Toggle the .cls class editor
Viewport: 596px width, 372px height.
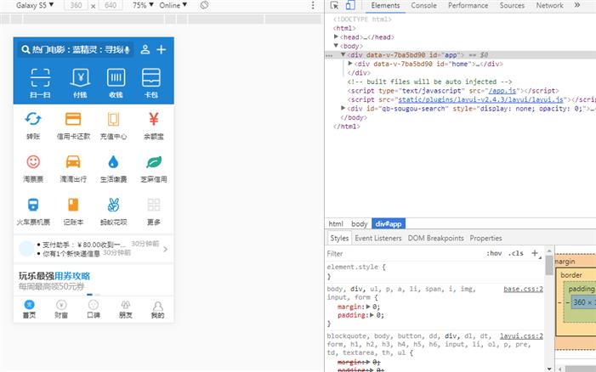(x=516, y=253)
